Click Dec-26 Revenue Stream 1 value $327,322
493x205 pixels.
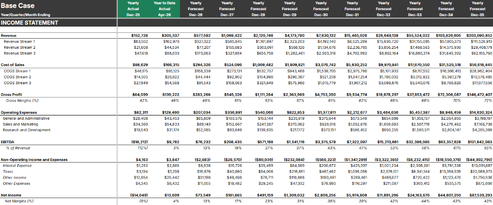203,41
